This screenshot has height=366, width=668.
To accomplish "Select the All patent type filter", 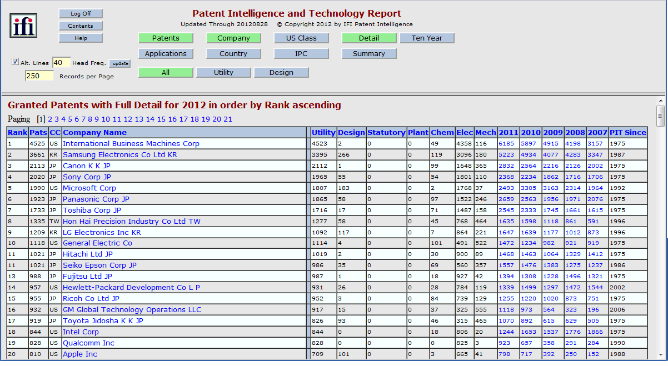I will 166,73.
